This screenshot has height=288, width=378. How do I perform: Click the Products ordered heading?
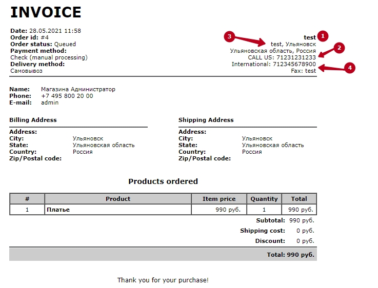163,181
